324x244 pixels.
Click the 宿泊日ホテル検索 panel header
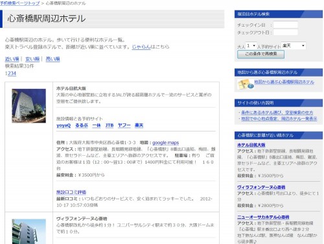279,14
